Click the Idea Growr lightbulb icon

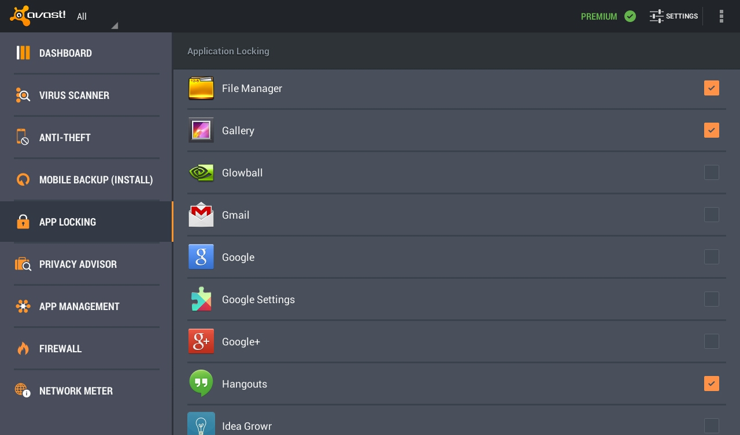coord(201,424)
